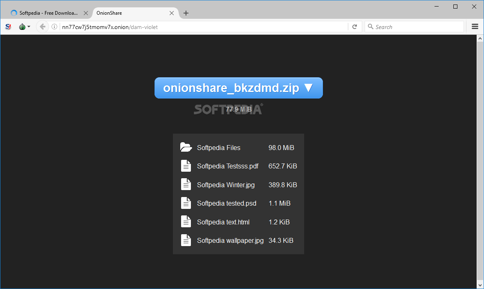This screenshot has width=484, height=289.
Task: Open the hamburger menu
Action: (x=475, y=27)
